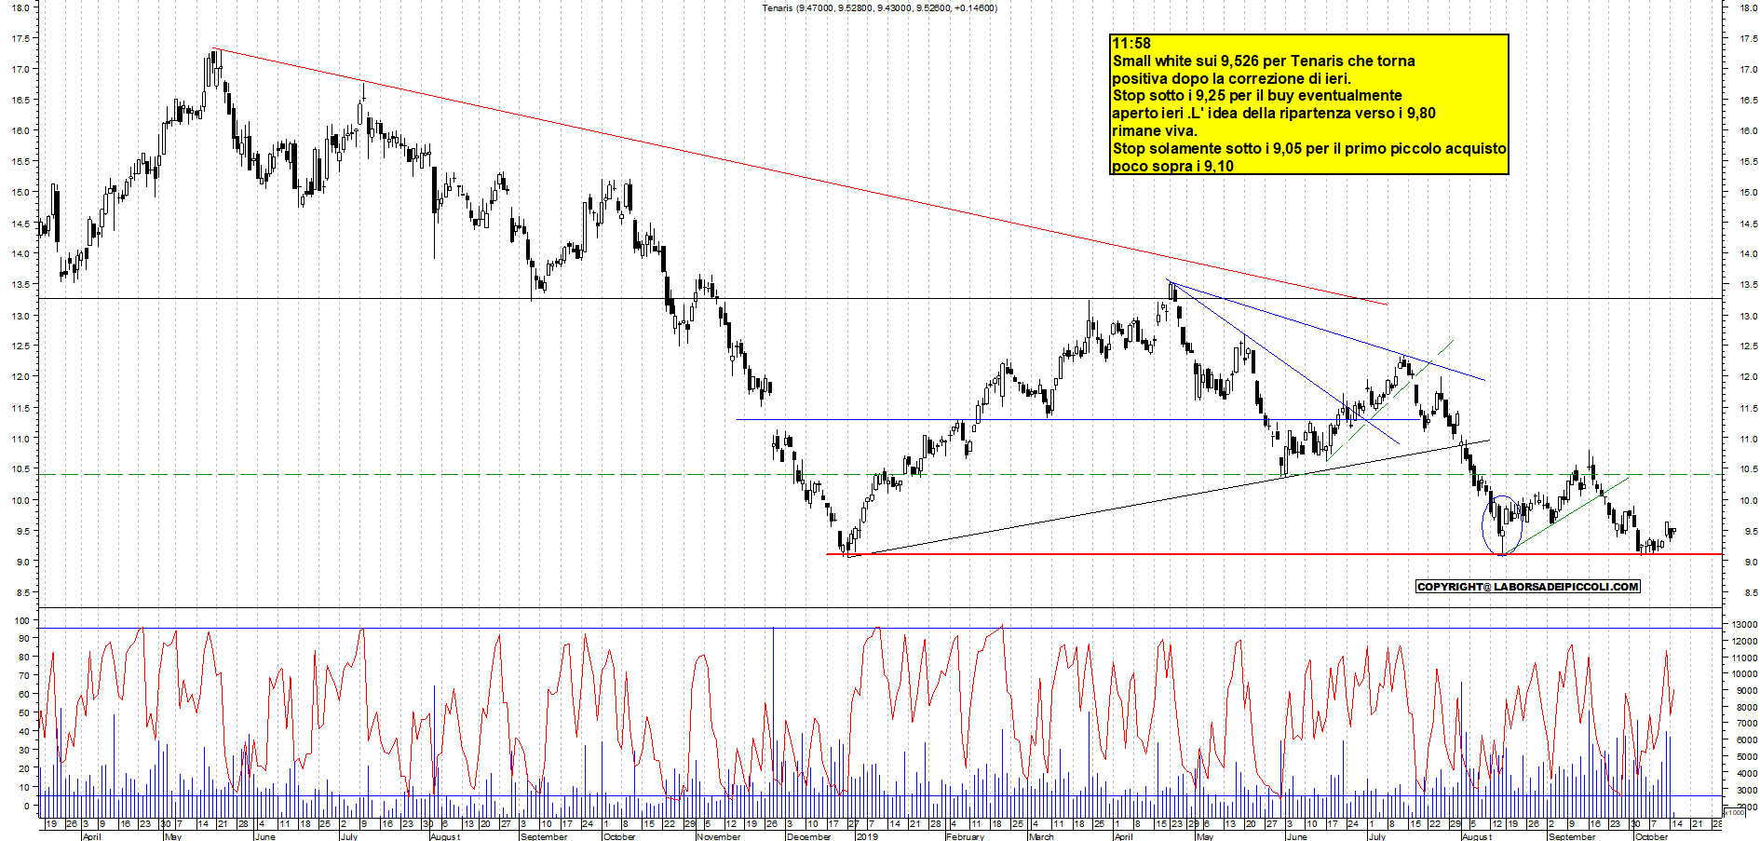The image size is (1760, 841).
Task: Click the "70" value on the oscillator scale
Action: click(x=24, y=676)
